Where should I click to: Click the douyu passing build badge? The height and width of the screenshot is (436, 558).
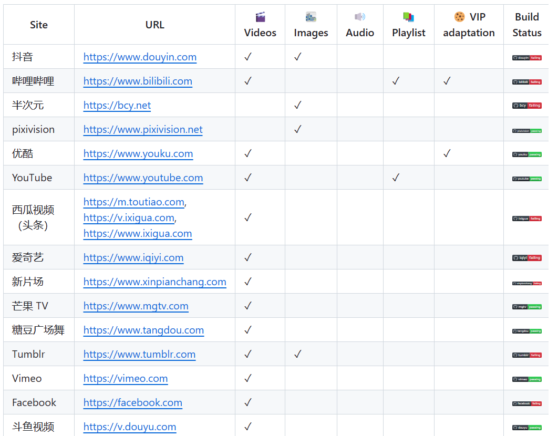(526, 428)
